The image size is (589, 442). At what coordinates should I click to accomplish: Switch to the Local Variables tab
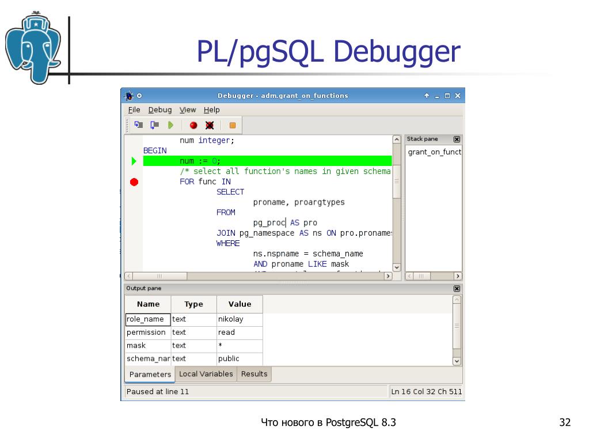coord(206,374)
